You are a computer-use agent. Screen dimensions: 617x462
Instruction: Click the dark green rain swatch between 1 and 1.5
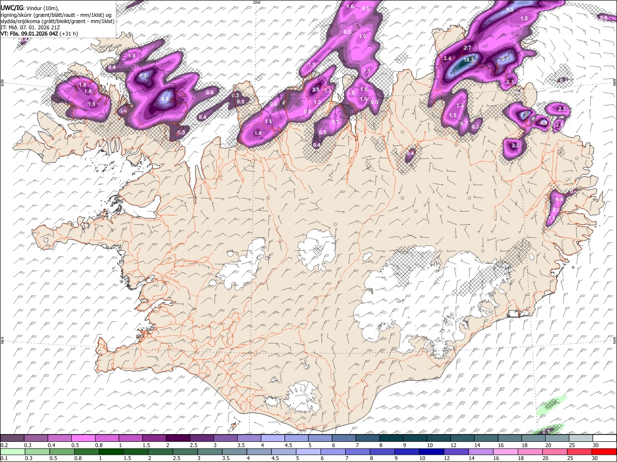pos(110,451)
